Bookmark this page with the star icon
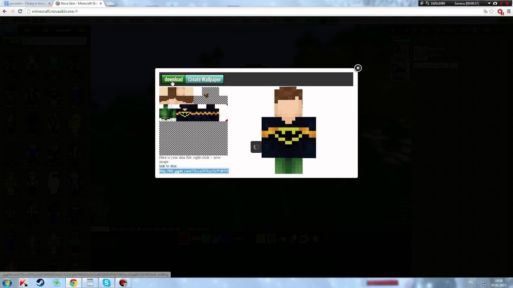The height and width of the screenshot is (288, 513). 491,12
